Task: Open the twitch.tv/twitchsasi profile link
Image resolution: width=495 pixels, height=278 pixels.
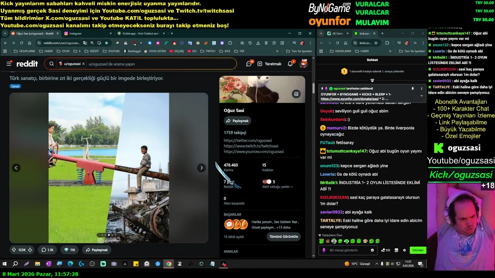Action: coord(251,146)
